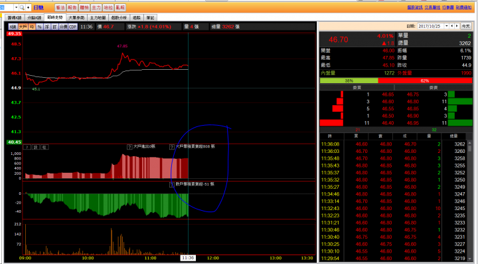Click the 柱 bar icon in the 大戶 panel
This screenshot has height=264, width=478.
(44, 147)
